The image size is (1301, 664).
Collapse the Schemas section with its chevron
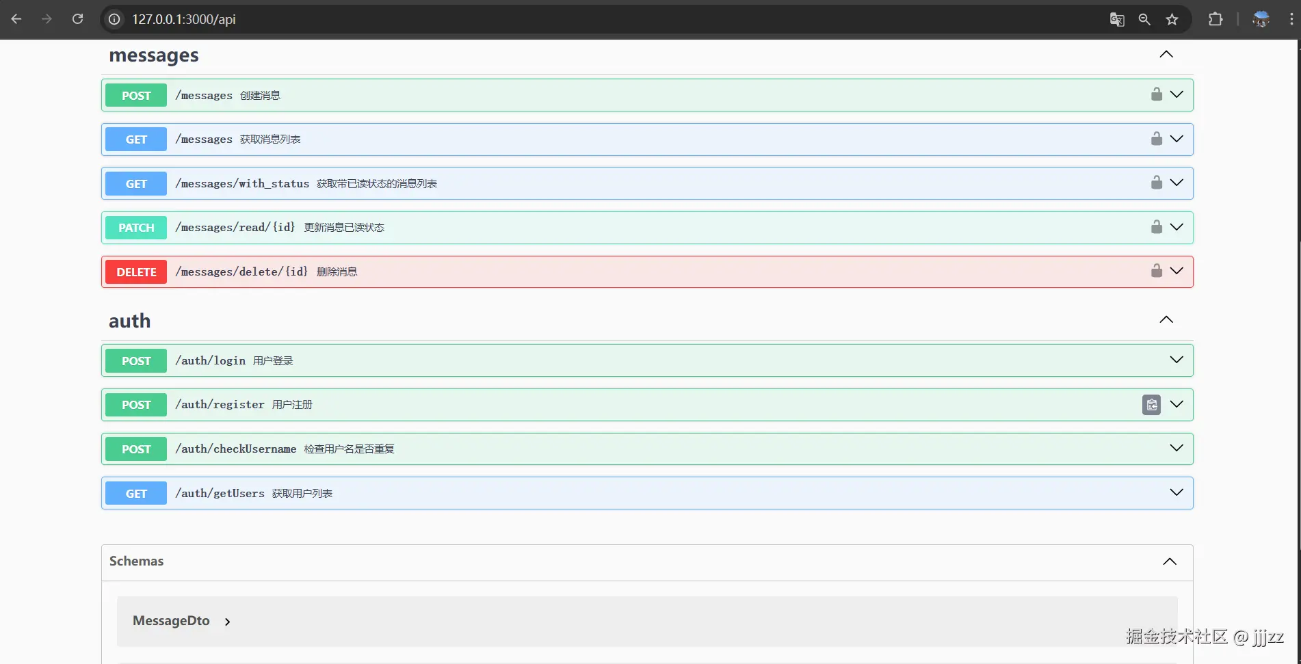(x=1170, y=561)
